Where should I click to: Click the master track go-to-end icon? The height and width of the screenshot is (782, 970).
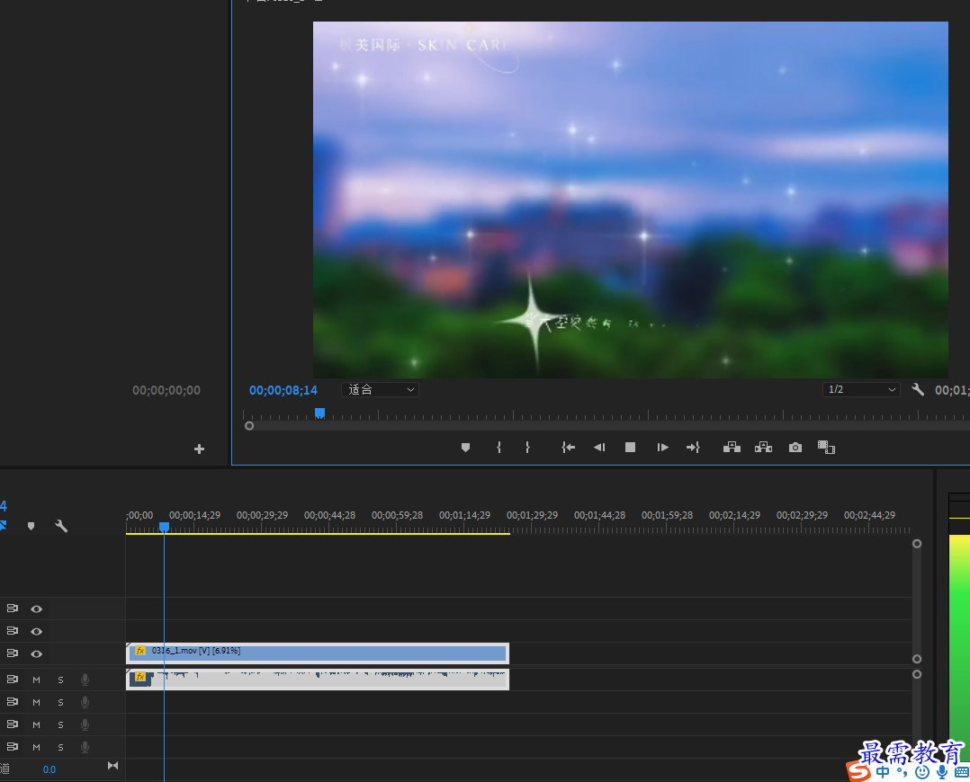[112, 765]
